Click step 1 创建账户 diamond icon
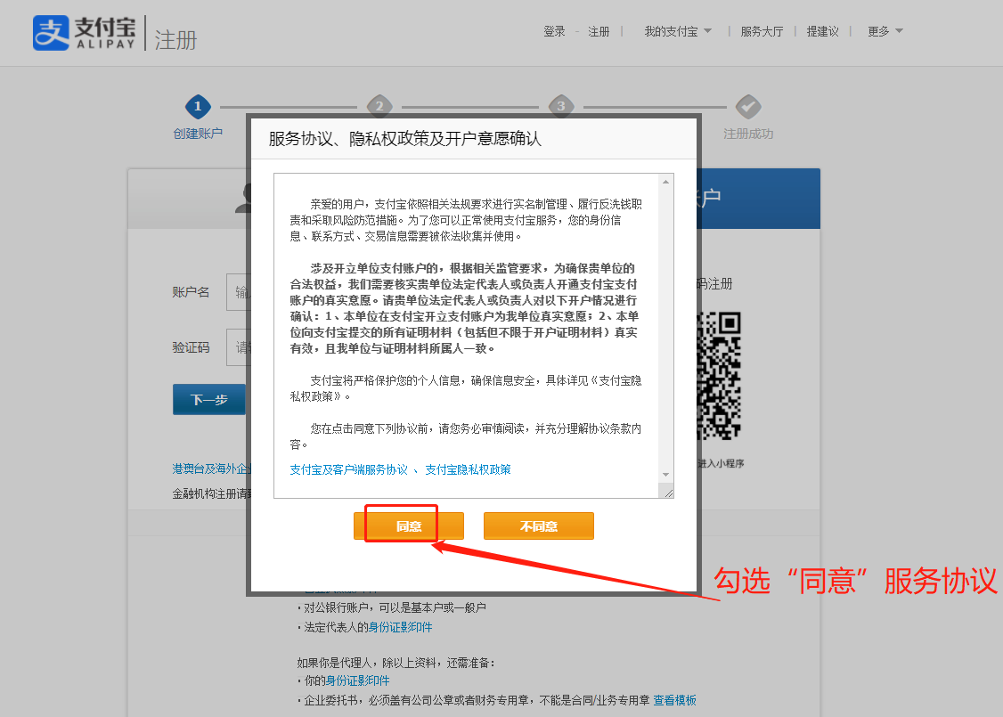Viewport: 1003px width, 717px height. pos(198,106)
